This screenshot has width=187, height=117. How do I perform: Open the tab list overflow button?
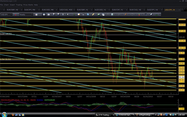click(182, 10)
